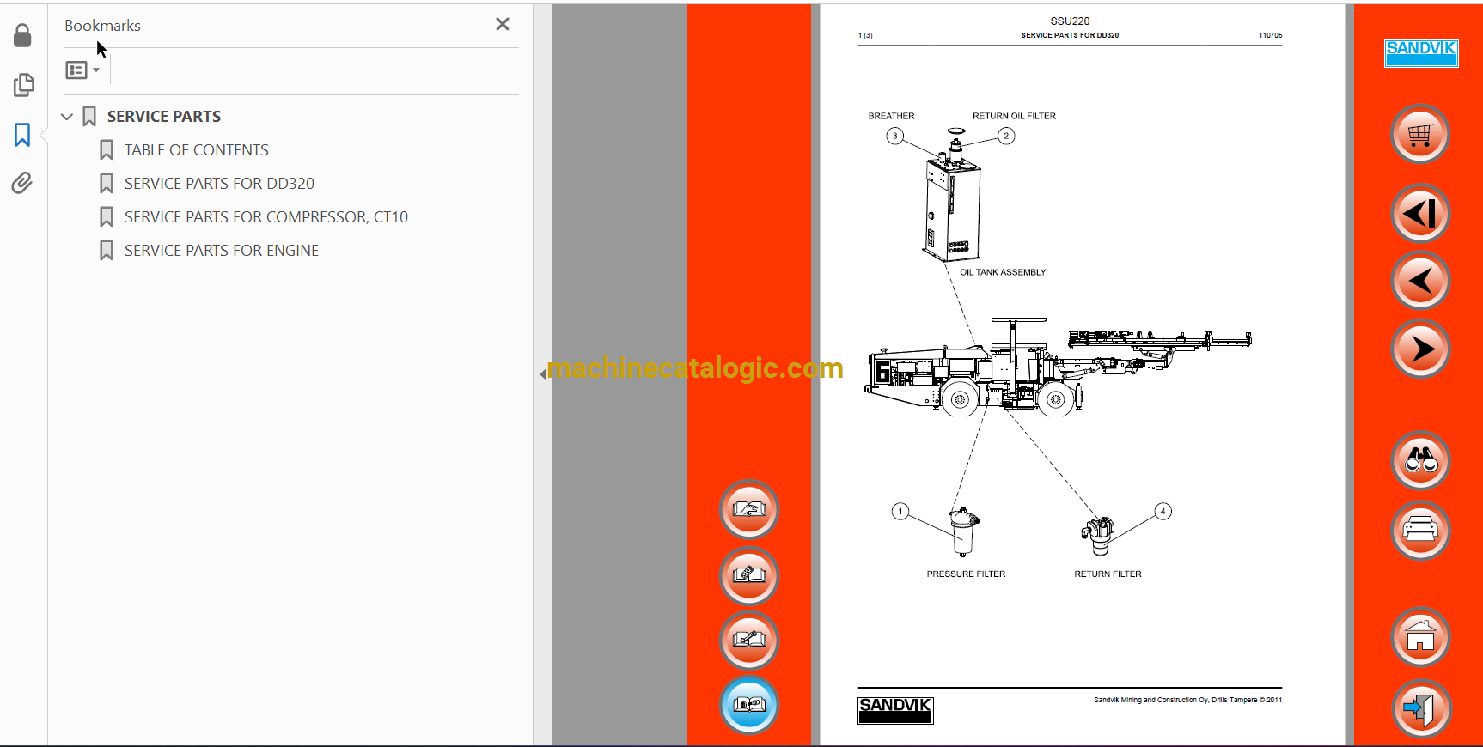1483x747 pixels.
Task: Collapse the SERVICE PARTS bookmark tree
Action: coord(67,117)
